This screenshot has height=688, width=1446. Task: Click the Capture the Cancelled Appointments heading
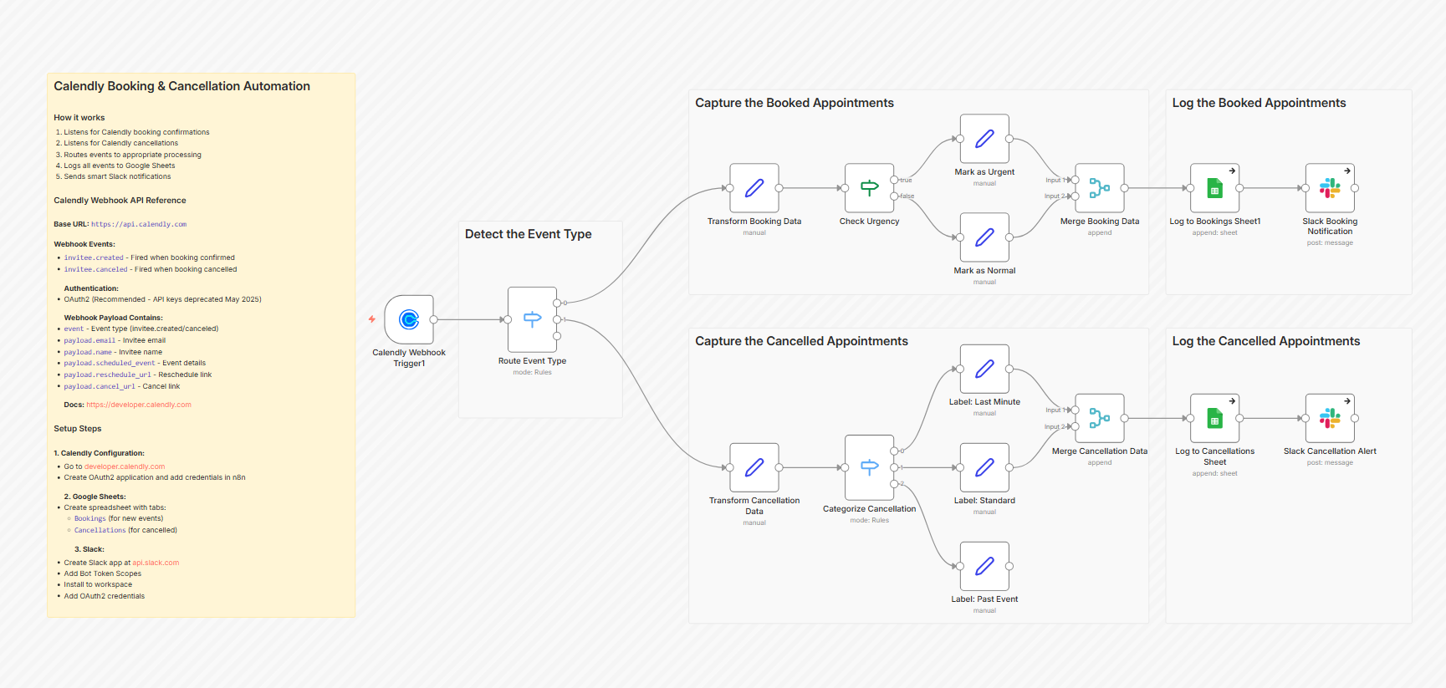[801, 341]
